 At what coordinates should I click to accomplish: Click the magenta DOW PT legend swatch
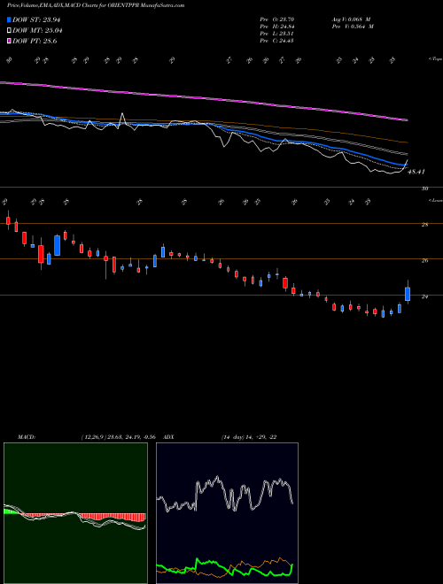point(9,42)
